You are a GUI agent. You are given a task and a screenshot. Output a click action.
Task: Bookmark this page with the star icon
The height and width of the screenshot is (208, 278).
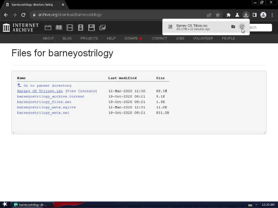click(x=218, y=15)
